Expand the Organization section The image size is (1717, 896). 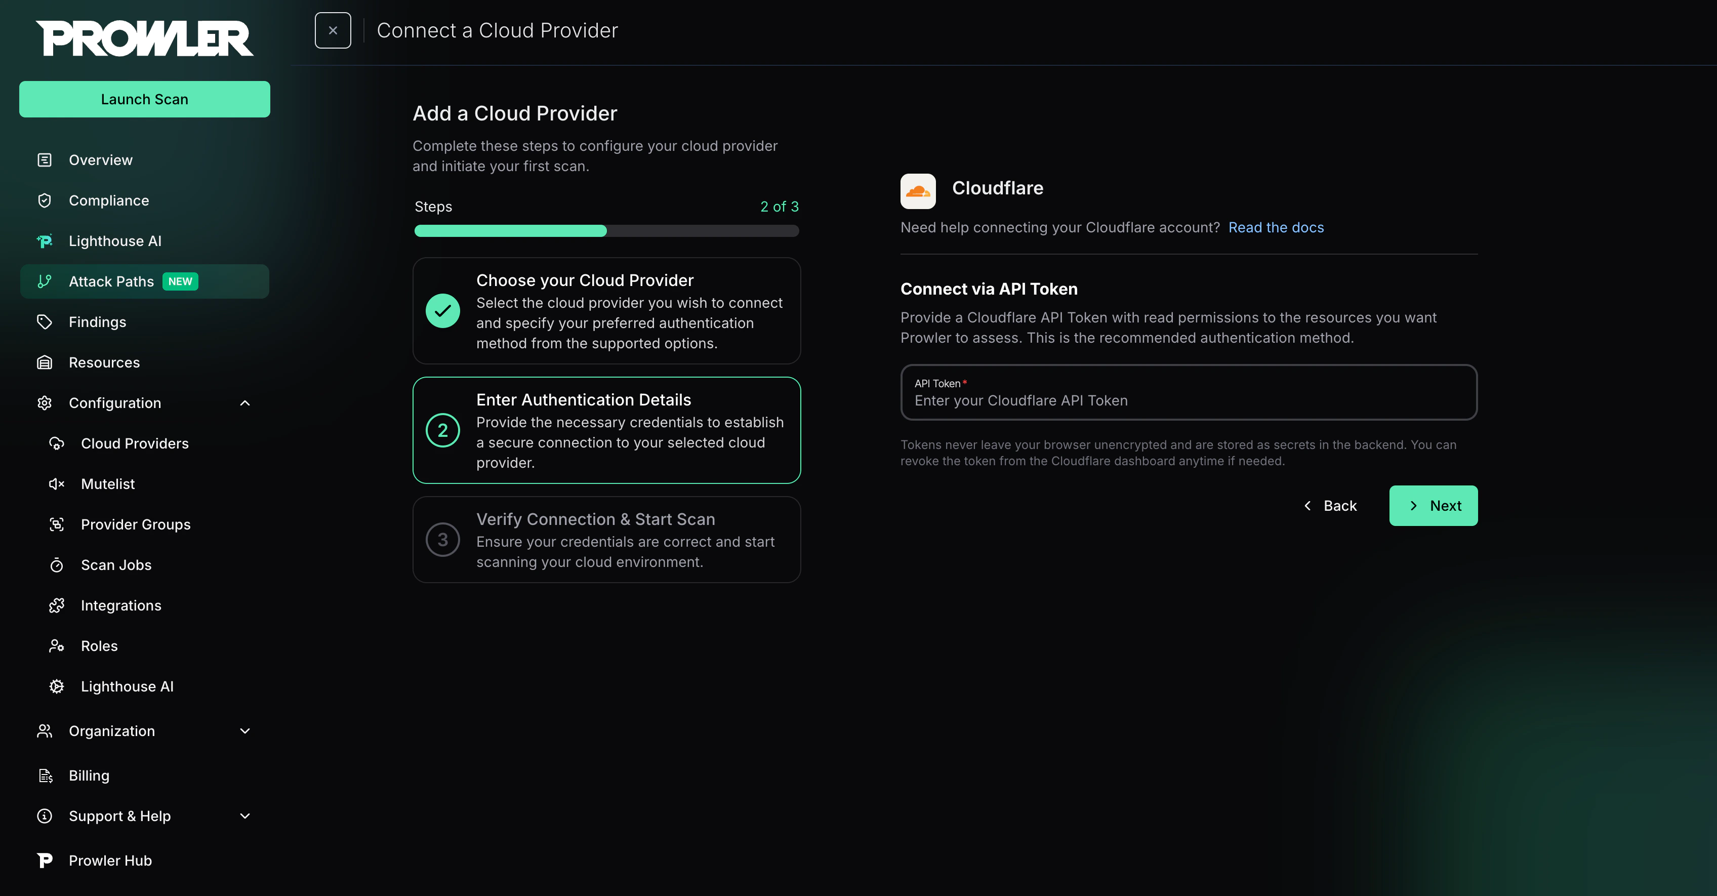click(x=244, y=730)
